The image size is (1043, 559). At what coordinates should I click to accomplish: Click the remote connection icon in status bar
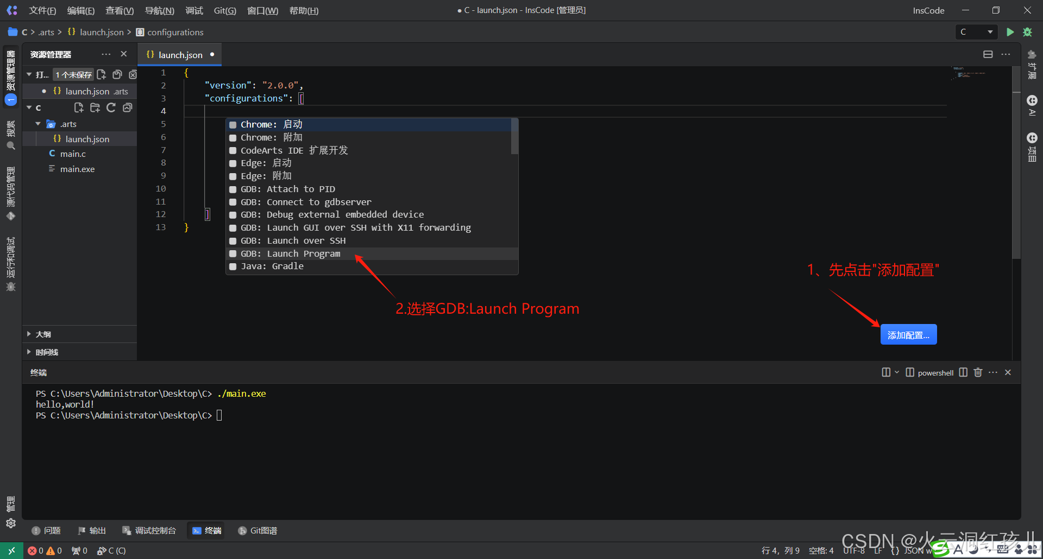tap(11, 550)
